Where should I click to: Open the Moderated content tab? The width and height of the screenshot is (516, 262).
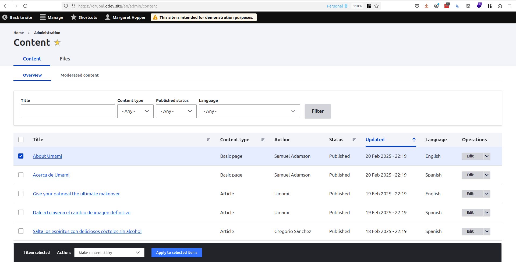79,75
